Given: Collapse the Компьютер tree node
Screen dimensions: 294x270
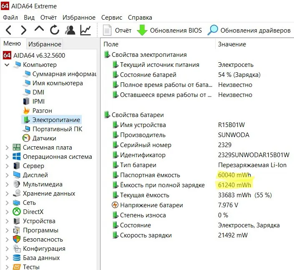Looking at the screenshot, I should pyautogui.click(x=7, y=65).
